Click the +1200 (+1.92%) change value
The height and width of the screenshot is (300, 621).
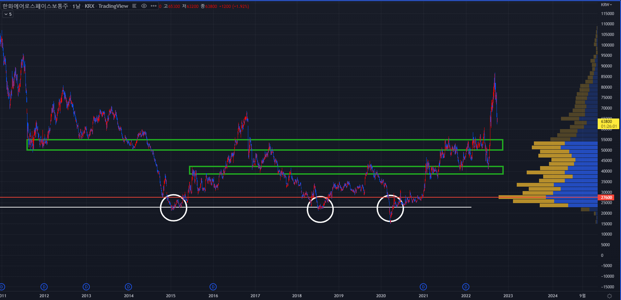point(234,6)
